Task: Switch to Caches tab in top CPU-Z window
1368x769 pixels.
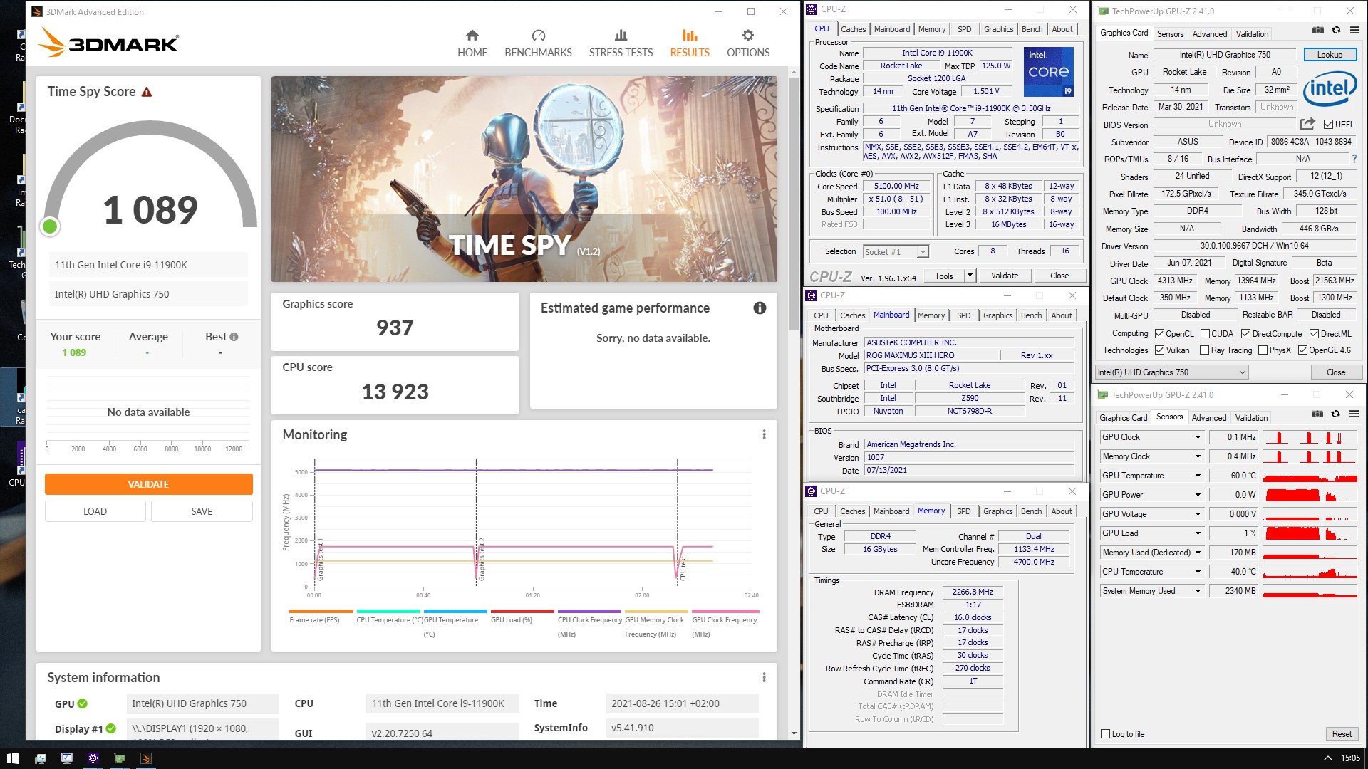Action: (x=853, y=29)
